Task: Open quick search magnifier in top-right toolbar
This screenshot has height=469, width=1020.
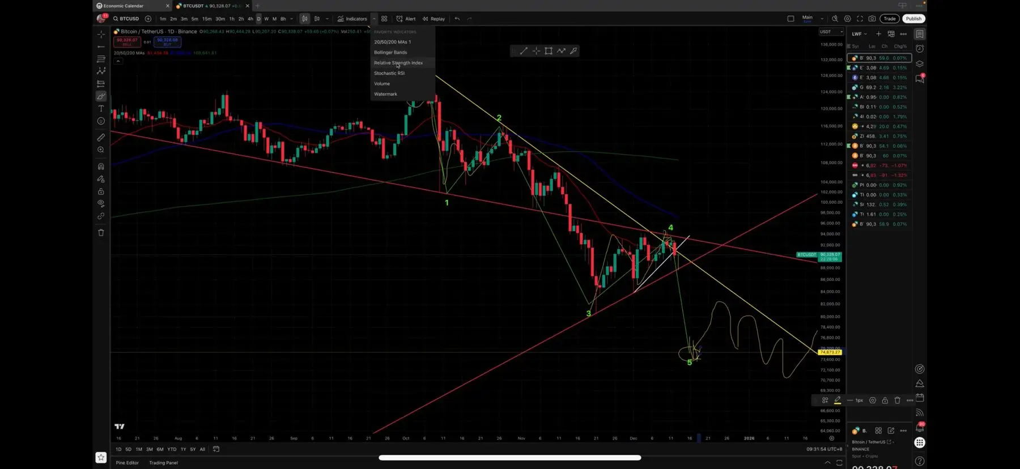Action: (x=835, y=19)
